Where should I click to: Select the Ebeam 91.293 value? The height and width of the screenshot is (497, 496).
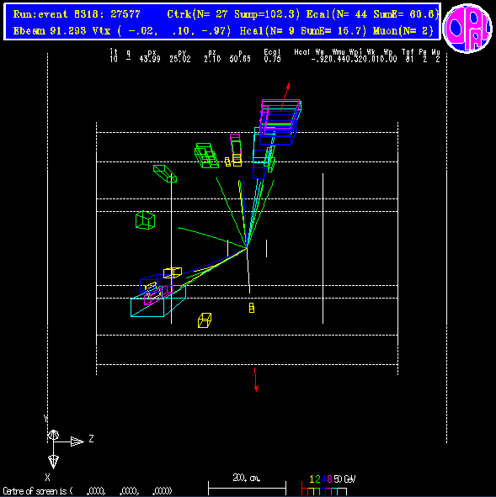pyautogui.click(x=50, y=31)
